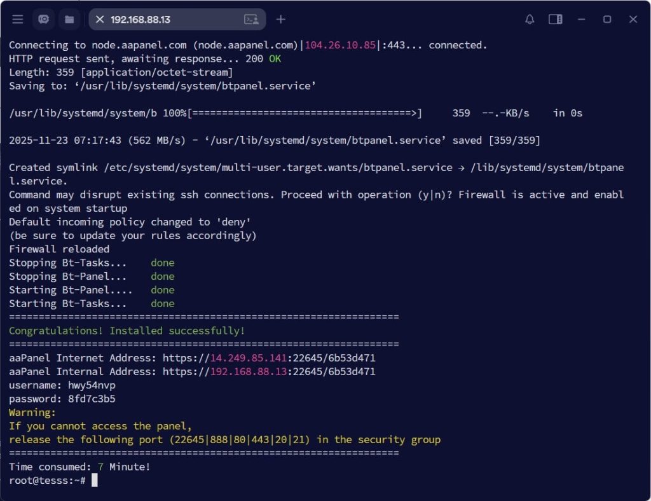Open the hamburger main menu
This screenshot has height=501, width=651.
(x=18, y=20)
